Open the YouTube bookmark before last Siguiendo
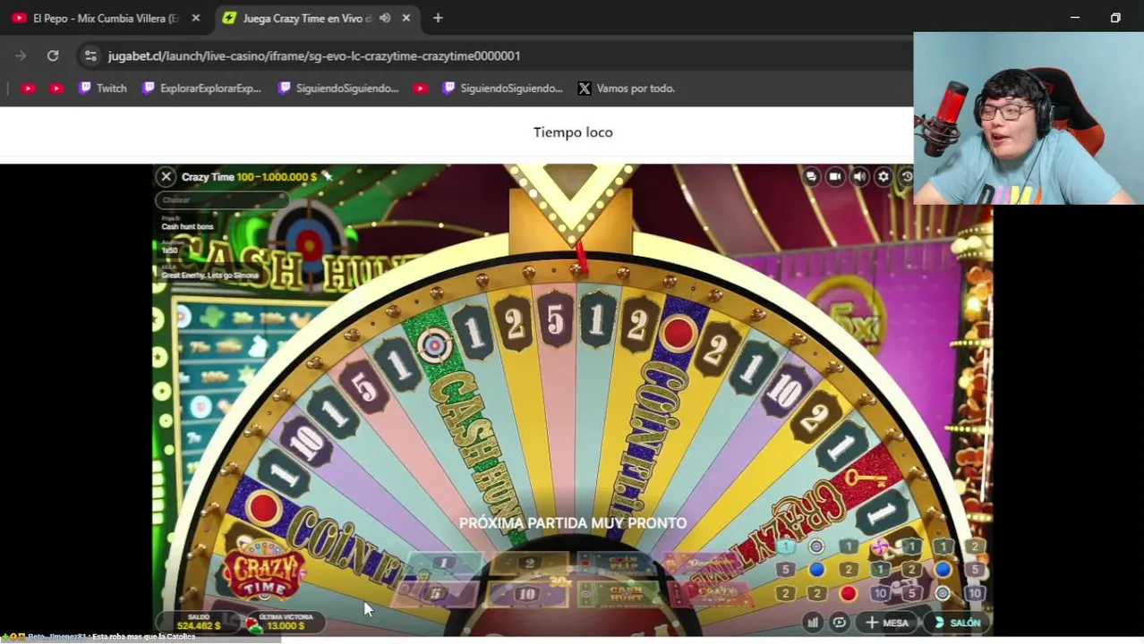 click(x=421, y=89)
